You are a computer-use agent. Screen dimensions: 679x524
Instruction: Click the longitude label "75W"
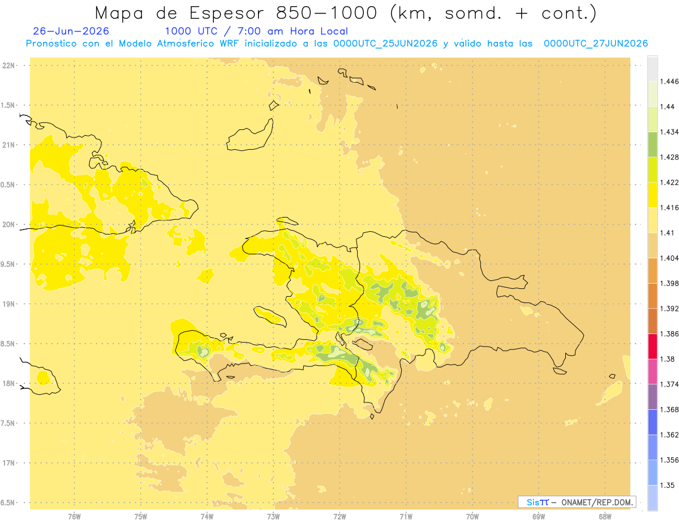tap(140, 516)
